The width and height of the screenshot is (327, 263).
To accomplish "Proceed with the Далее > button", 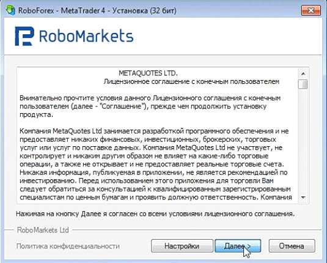I will [238, 246].
